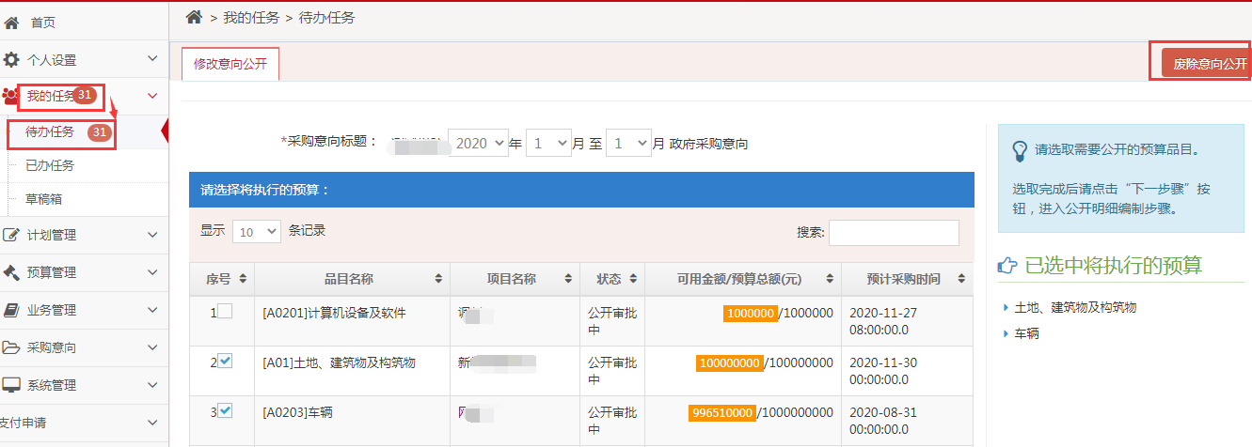
Task: Click the home icon in breadcrumb
Action: point(195,17)
